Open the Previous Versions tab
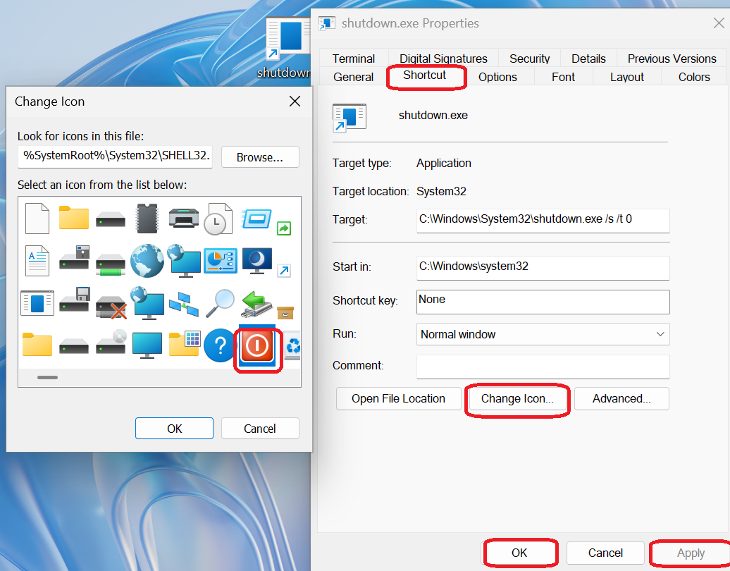Image resolution: width=730 pixels, height=571 pixels. click(x=672, y=59)
